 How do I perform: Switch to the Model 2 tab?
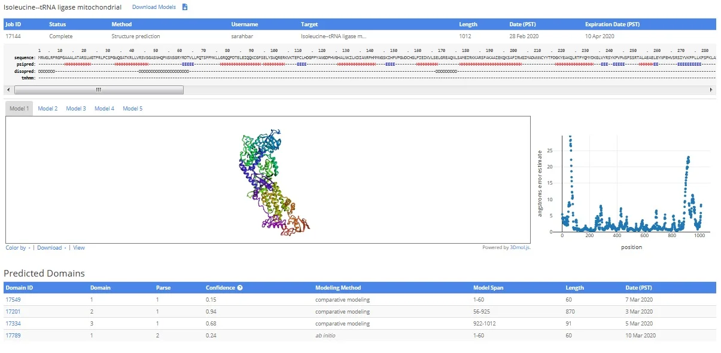(x=48, y=109)
